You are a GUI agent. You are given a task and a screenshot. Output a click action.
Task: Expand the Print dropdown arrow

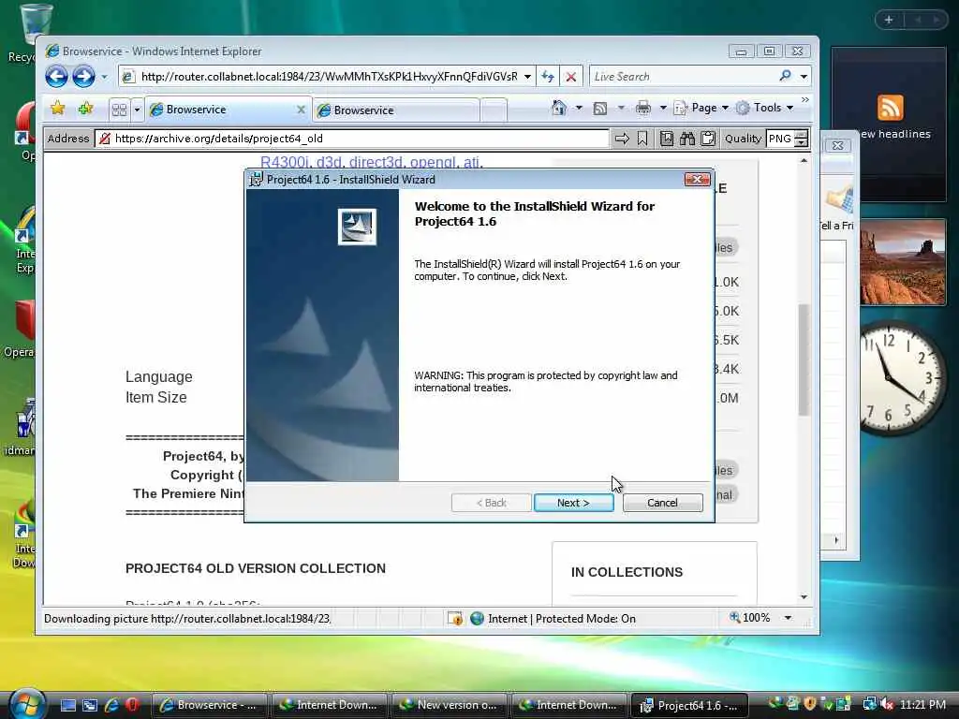tap(662, 109)
